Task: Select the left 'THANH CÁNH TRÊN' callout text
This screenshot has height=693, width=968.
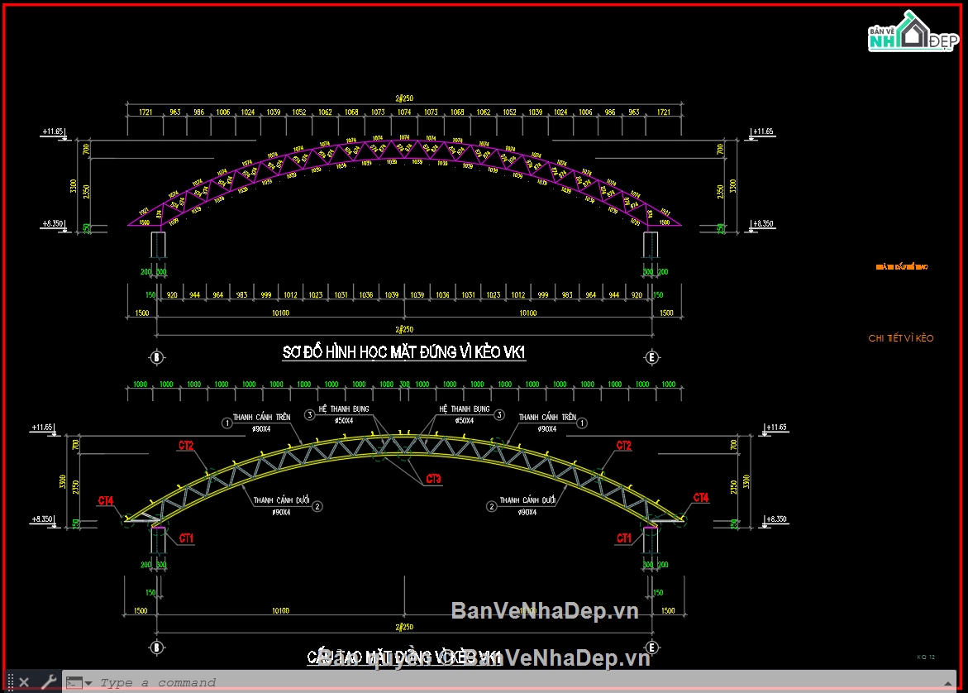Action: (x=261, y=418)
